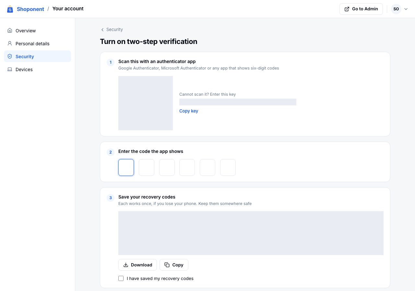Open the Devices page
Image resolution: width=415 pixels, height=291 pixels.
coord(37,70)
